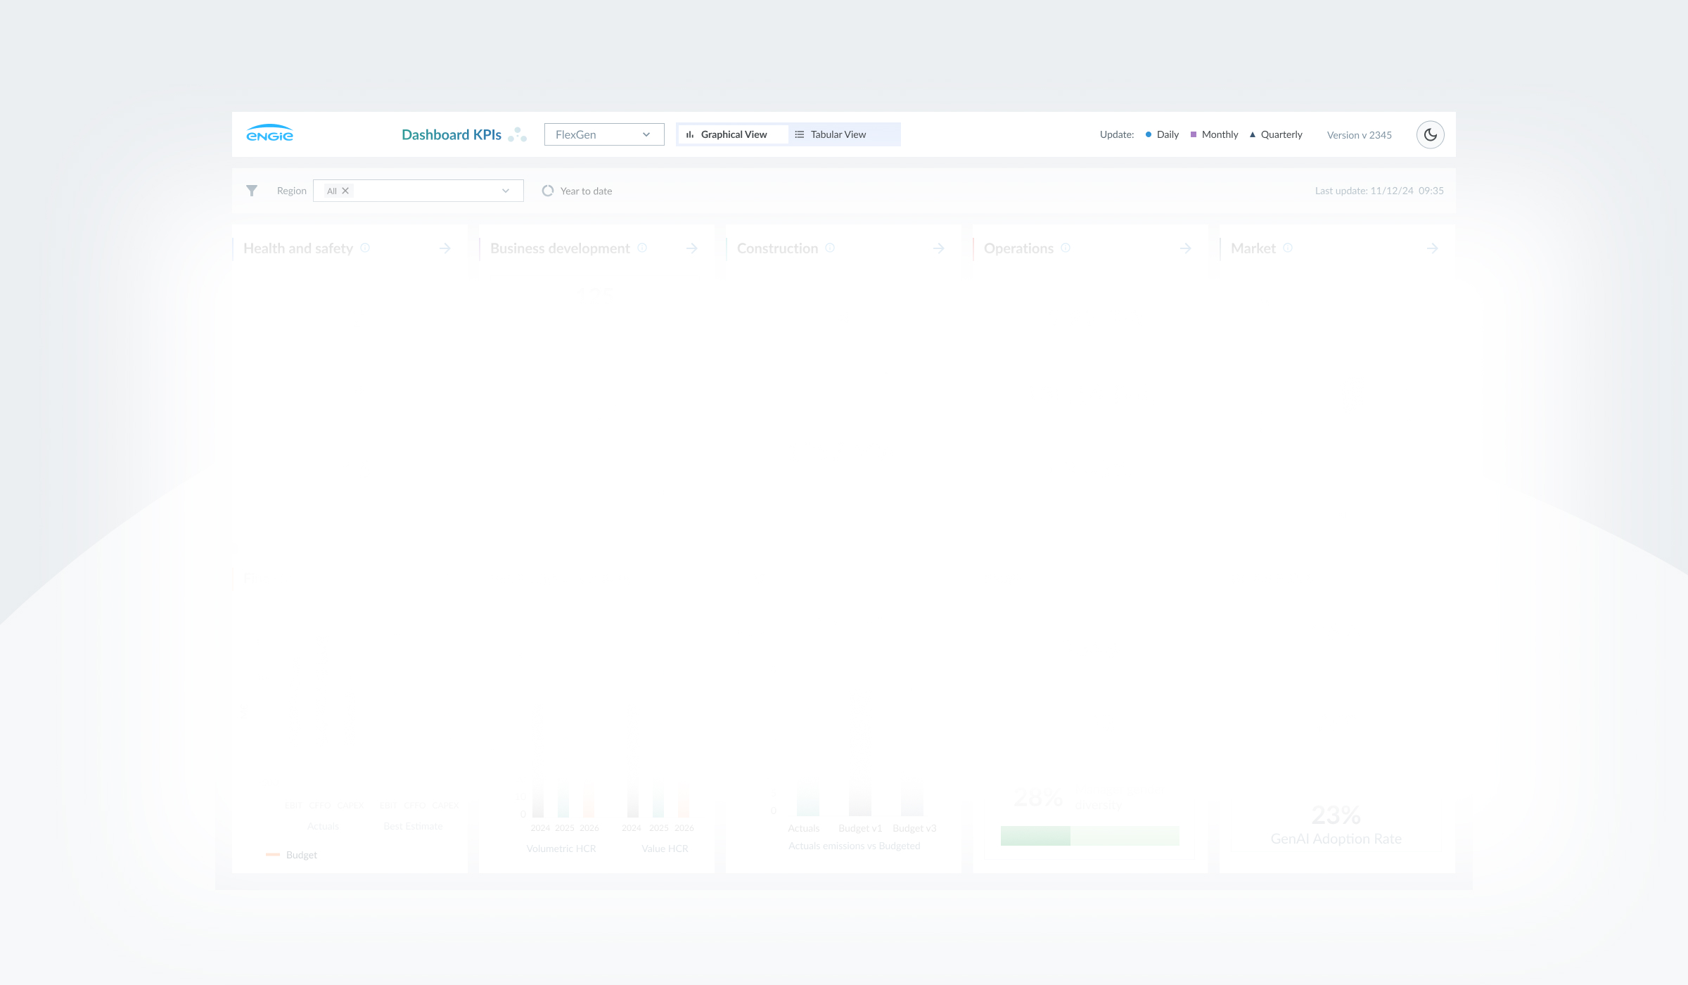Image resolution: width=1688 pixels, height=985 pixels.
Task: Select the EBIT tab under Actuals
Action: [294, 805]
